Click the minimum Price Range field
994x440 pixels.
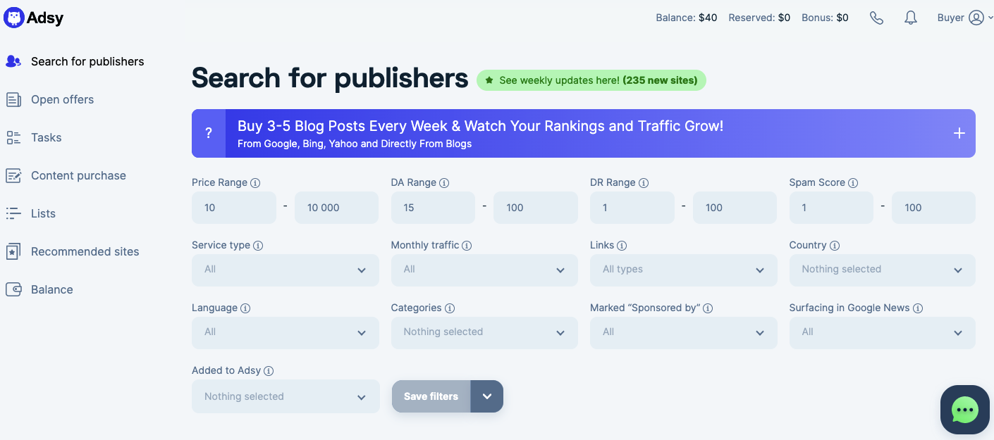click(x=234, y=208)
